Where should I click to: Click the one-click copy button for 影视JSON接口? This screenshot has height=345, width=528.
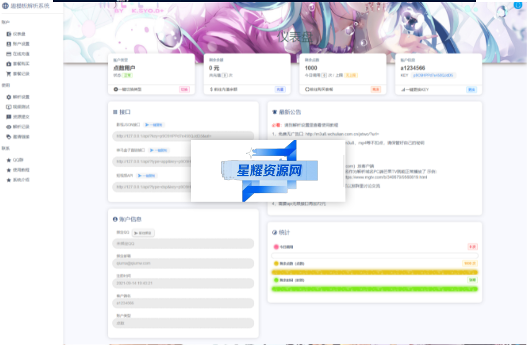[154, 125]
